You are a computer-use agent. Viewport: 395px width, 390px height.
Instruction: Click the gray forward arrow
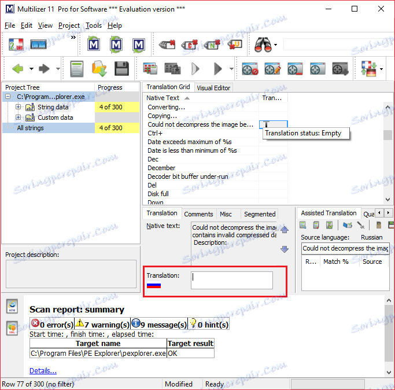tap(44, 69)
